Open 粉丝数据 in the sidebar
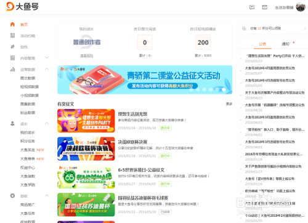308x223 pixels. point(28,113)
